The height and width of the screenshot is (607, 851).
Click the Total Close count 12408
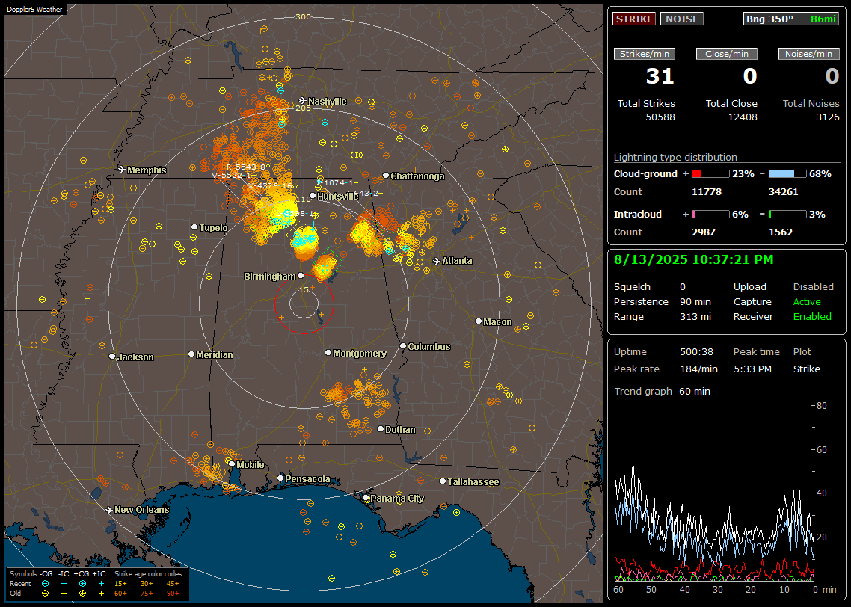click(743, 117)
